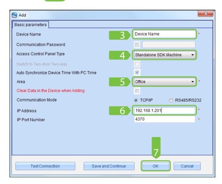Open the Area dropdown showing Office
This screenshot has height=184, width=222.
[164, 82]
